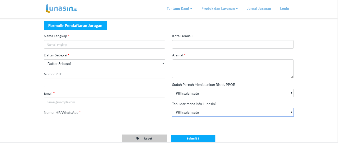Click the Email label
This screenshot has width=338, height=143.
pyautogui.click(x=48, y=93)
